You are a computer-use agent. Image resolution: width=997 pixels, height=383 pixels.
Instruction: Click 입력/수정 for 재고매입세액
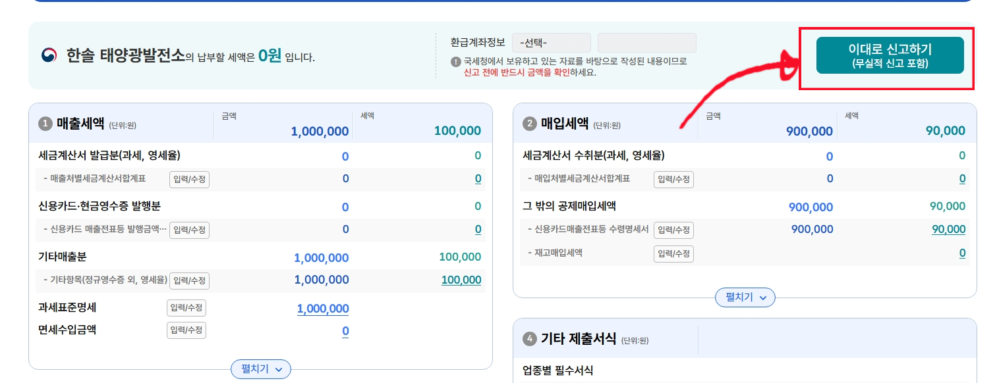673,253
